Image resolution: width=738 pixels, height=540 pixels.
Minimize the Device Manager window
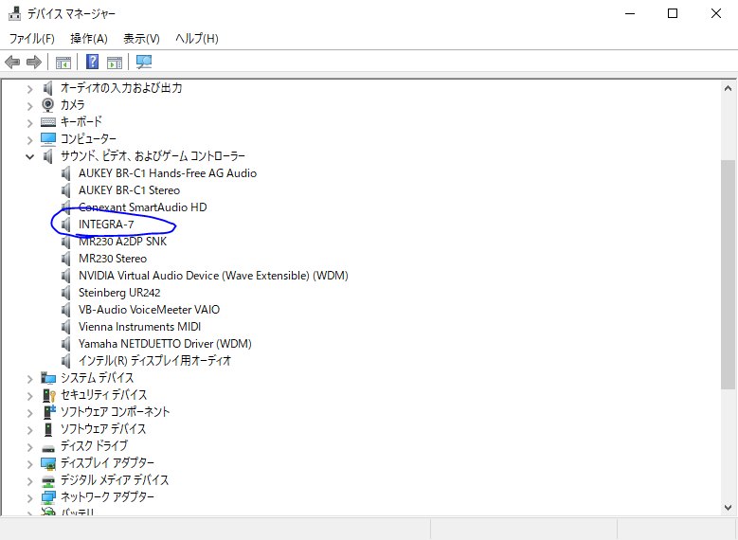coord(630,13)
